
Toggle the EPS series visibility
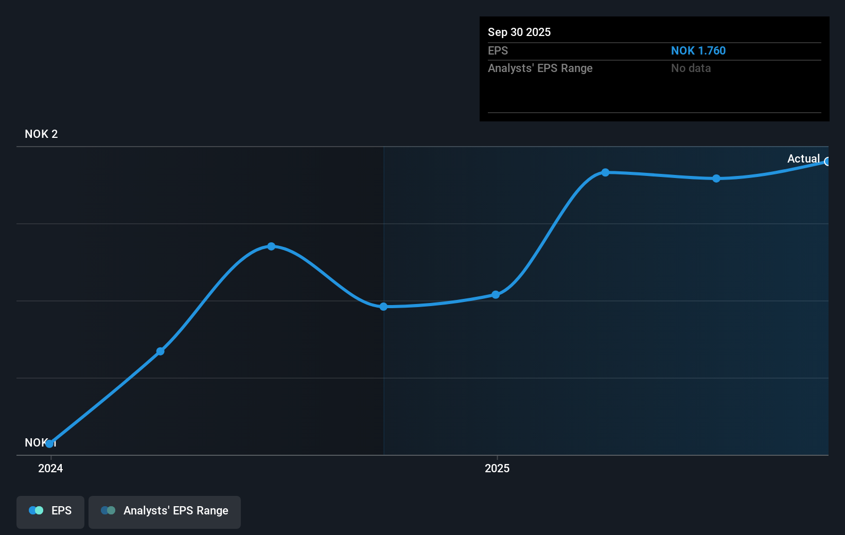(50, 511)
